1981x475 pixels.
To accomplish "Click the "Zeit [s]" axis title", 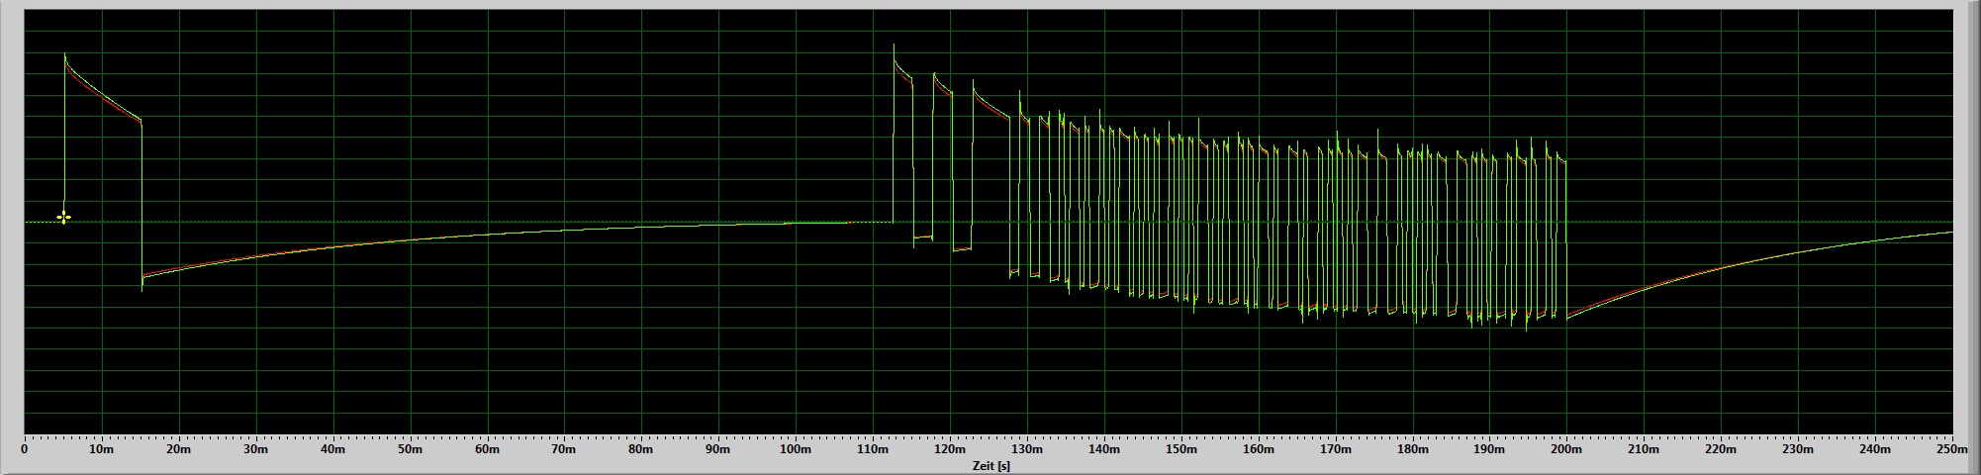I will pyautogui.click(x=990, y=466).
